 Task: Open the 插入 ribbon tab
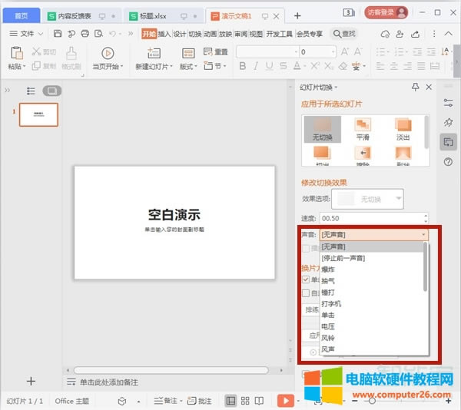164,34
